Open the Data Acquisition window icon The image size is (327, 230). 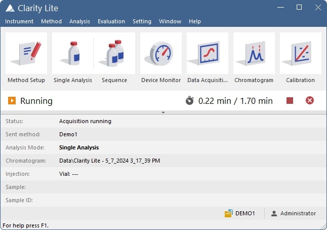point(208,53)
